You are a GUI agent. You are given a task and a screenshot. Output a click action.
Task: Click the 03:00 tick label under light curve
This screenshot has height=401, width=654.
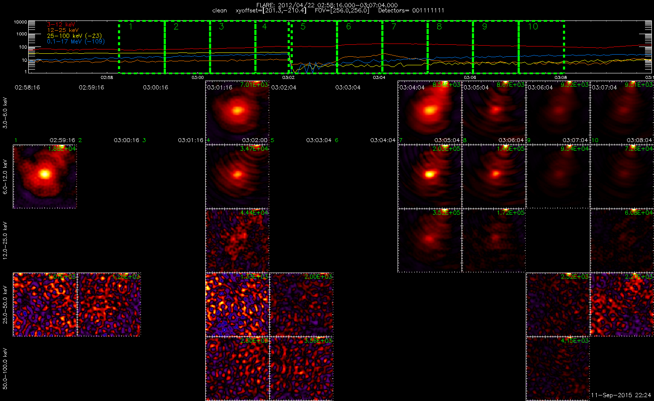tap(197, 78)
